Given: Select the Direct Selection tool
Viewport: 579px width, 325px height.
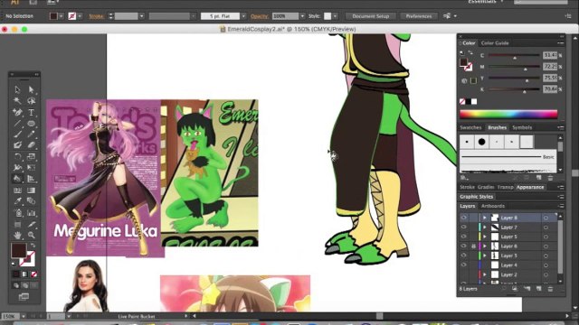Looking at the screenshot, I should [x=31, y=89].
